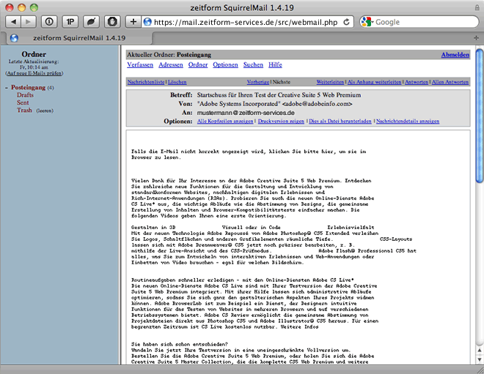Screen dimensions: 484x374
Task: Click the scrollbar down arrow
Action: click(480, 359)
